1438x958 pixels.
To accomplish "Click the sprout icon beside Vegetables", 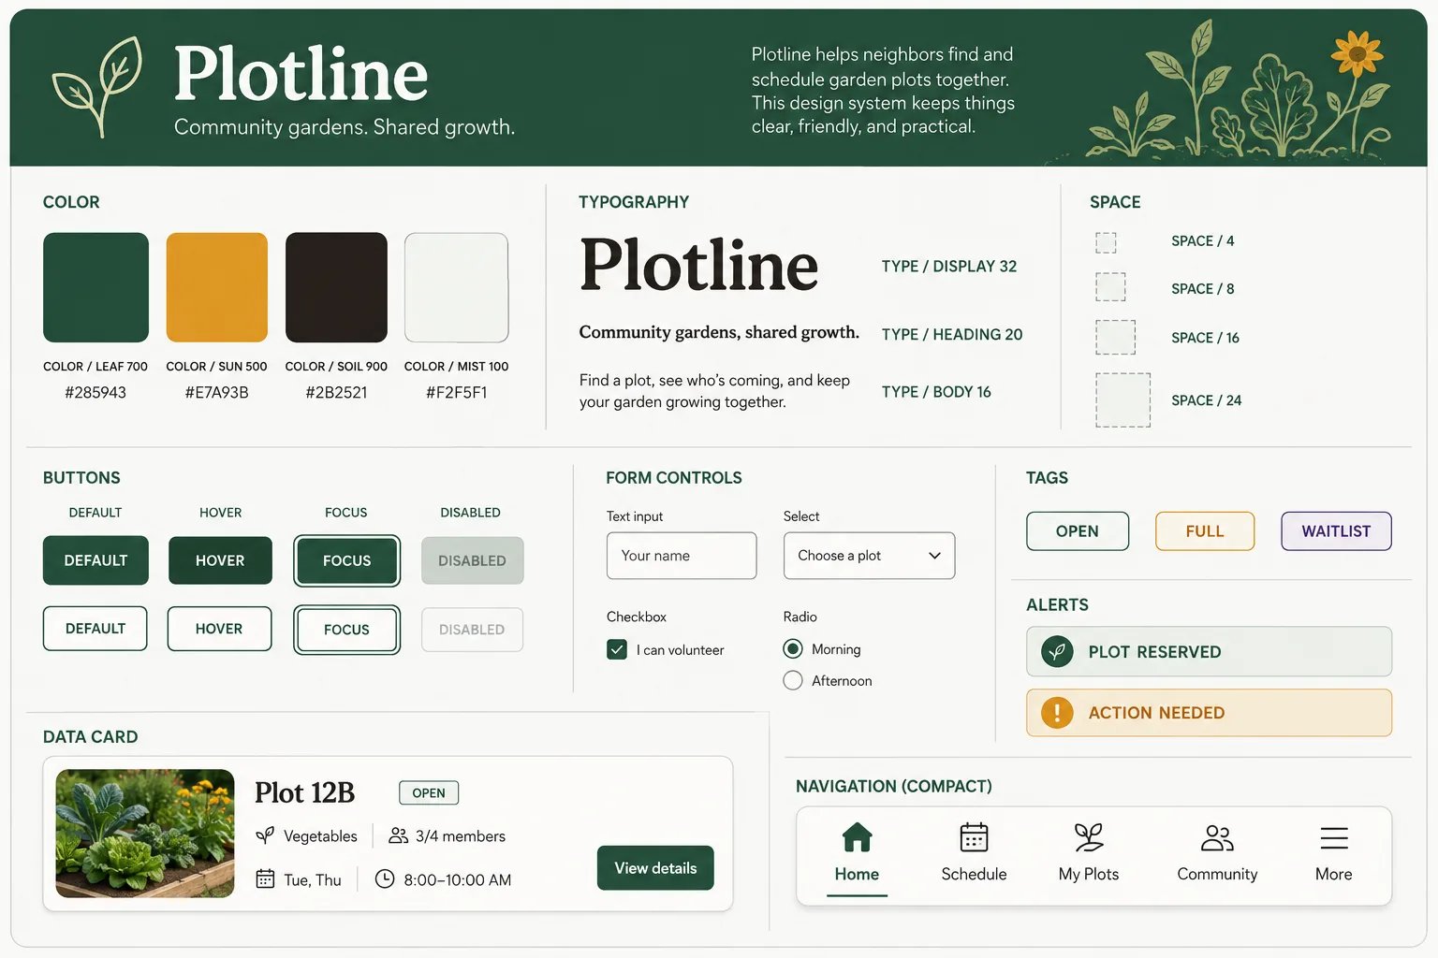I will (266, 835).
